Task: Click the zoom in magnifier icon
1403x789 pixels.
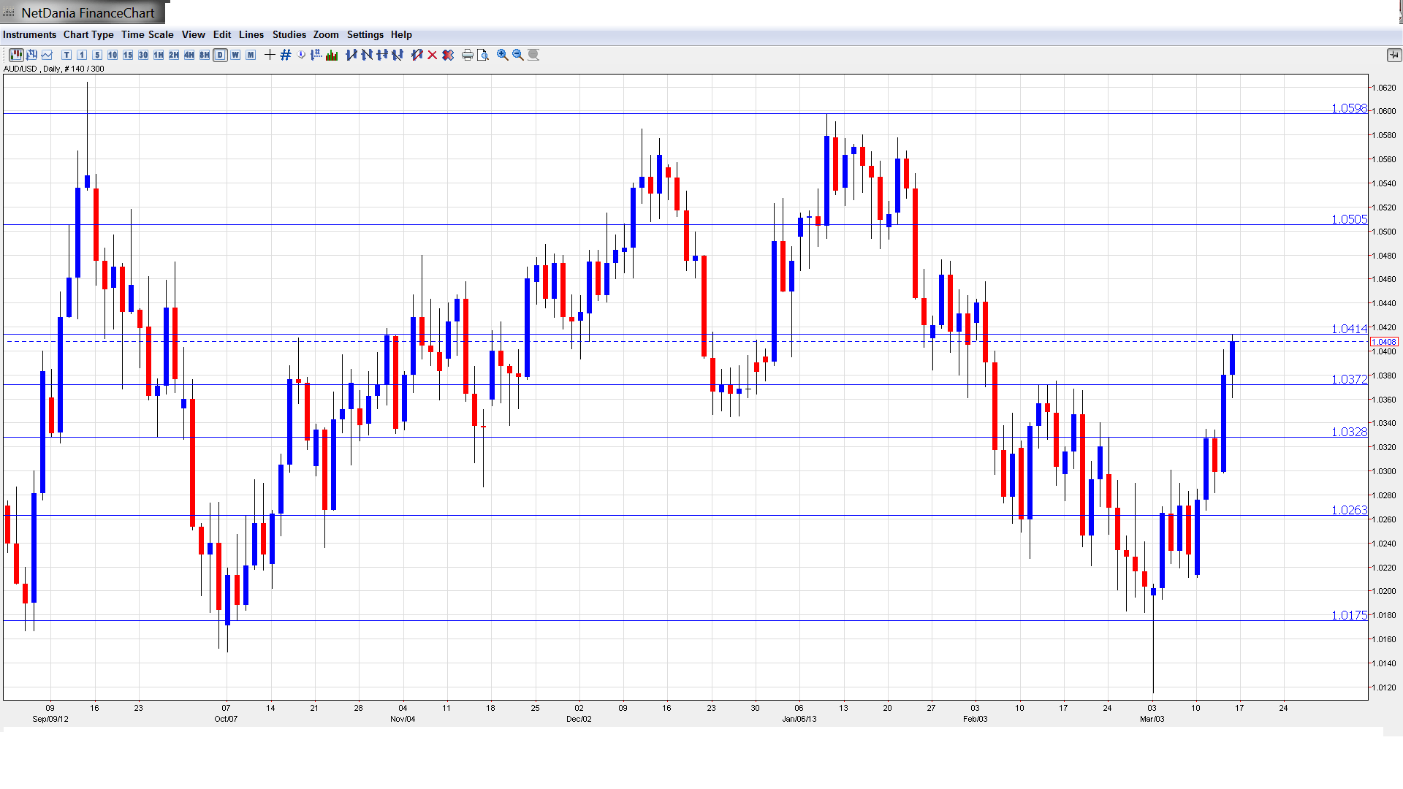Action: pos(503,55)
